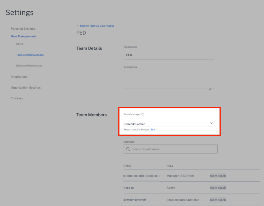Click the back chevron next to Teams & Data Access

(x=78, y=25)
